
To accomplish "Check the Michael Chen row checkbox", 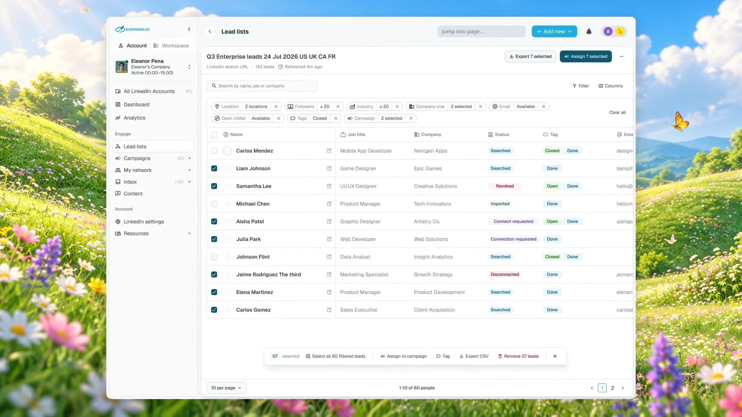I will click(x=214, y=204).
